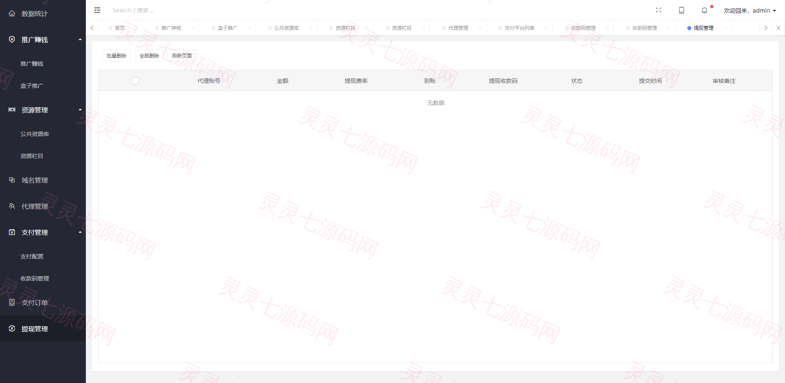The height and width of the screenshot is (383, 785).
Task: Click the 支付管理 sidebar icon
Action: (12, 232)
